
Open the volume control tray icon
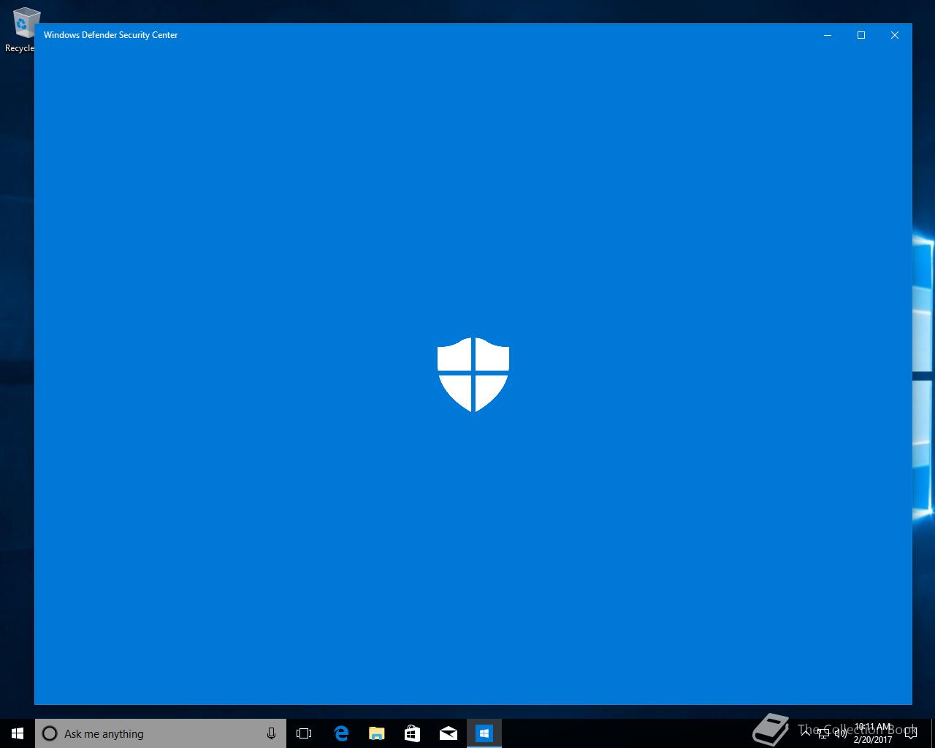pyautogui.click(x=841, y=733)
